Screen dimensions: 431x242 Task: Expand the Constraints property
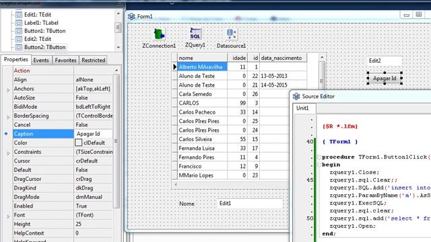point(8,153)
